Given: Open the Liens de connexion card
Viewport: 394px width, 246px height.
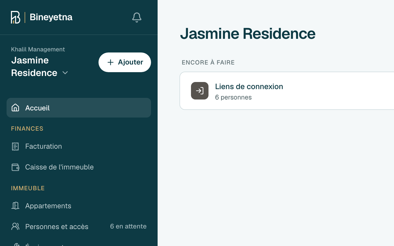Looking at the screenshot, I should click(287, 91).
